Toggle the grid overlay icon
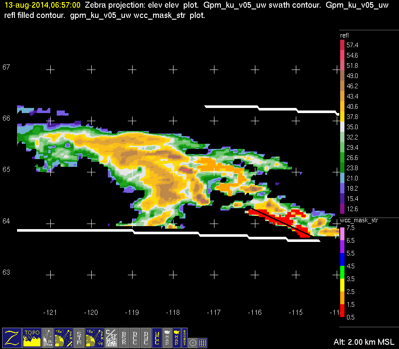The image size is (399, 349). (202, 343)
